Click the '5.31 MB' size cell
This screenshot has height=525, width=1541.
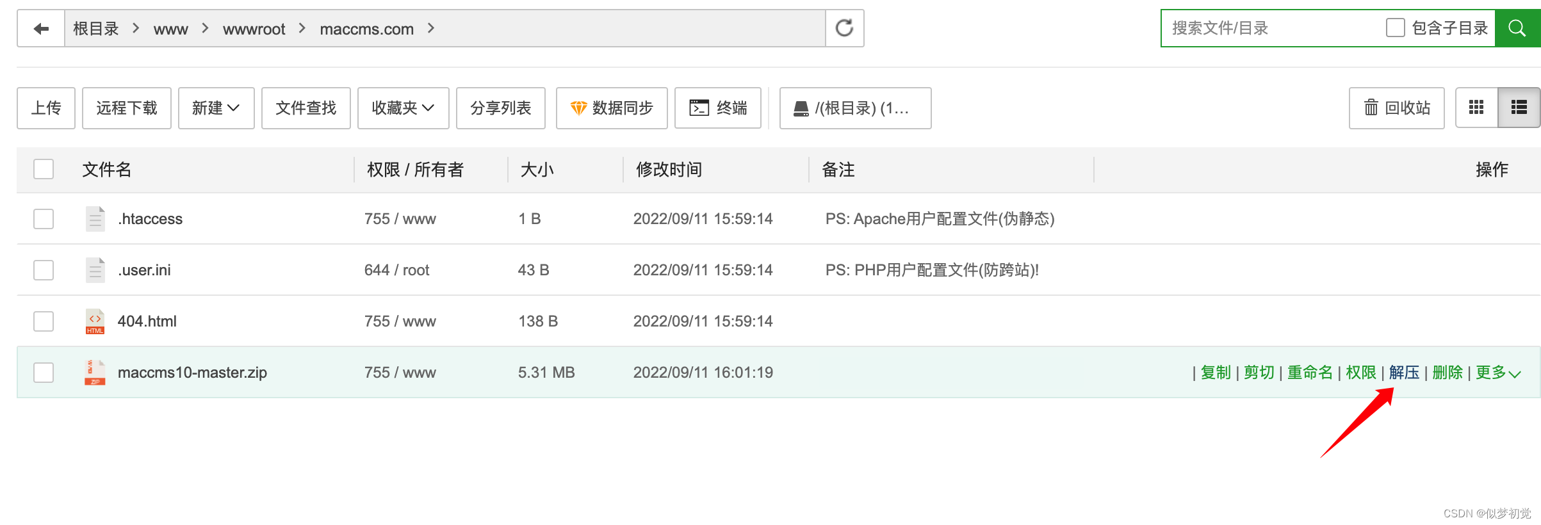pos(546,373)
